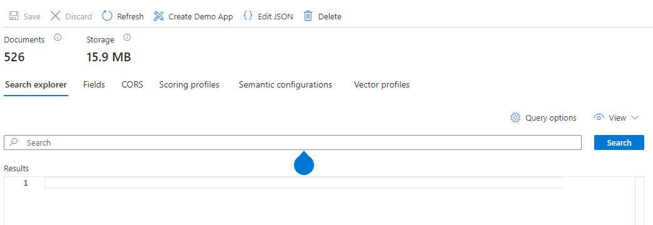Open the Vector profiles tab
653x225 pixels.
[382, 84]
